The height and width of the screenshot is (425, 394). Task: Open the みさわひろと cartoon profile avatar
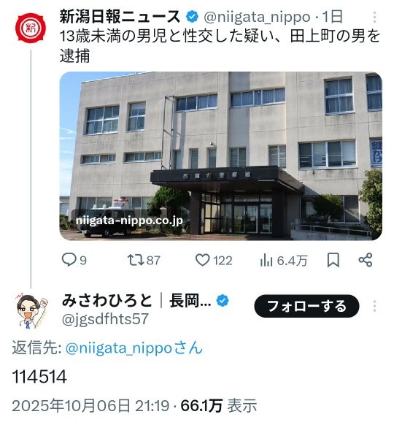(x=32, y=310)
